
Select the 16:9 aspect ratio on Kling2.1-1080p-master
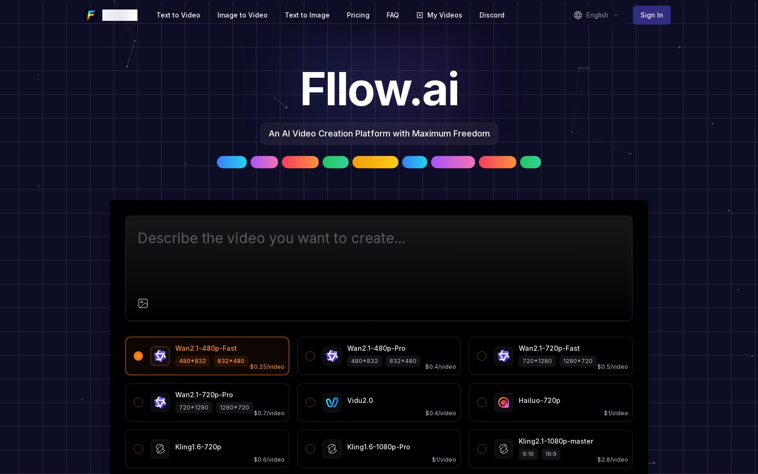click(x=550, y=454)
